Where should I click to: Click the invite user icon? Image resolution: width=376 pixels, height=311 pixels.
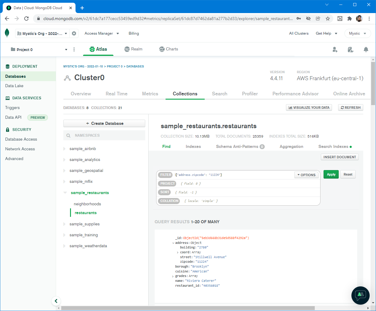[x=335, y=50]
